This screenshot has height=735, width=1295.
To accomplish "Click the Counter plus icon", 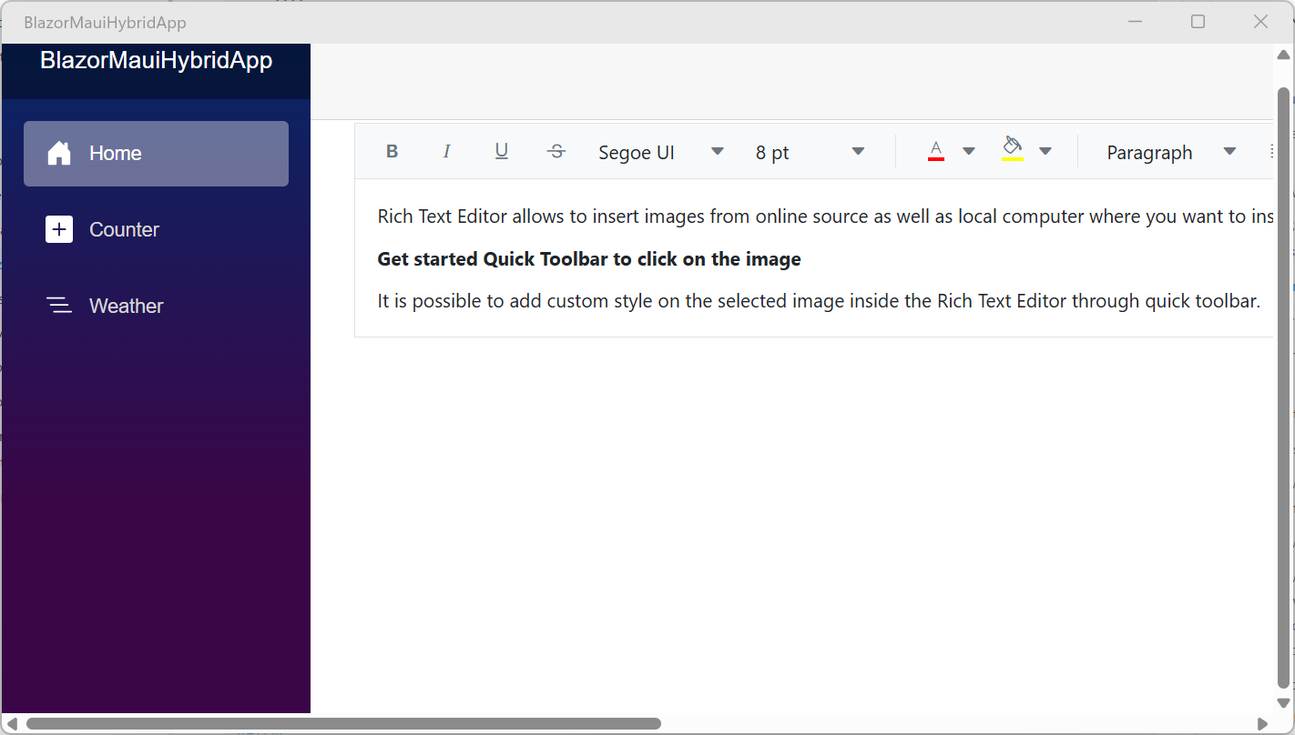I will pyautogui.click(x=58, y=229).
